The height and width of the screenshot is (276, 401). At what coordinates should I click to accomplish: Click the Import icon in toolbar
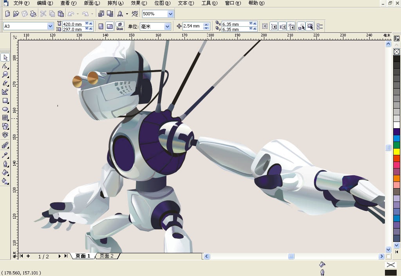click(x=101, y=14)
